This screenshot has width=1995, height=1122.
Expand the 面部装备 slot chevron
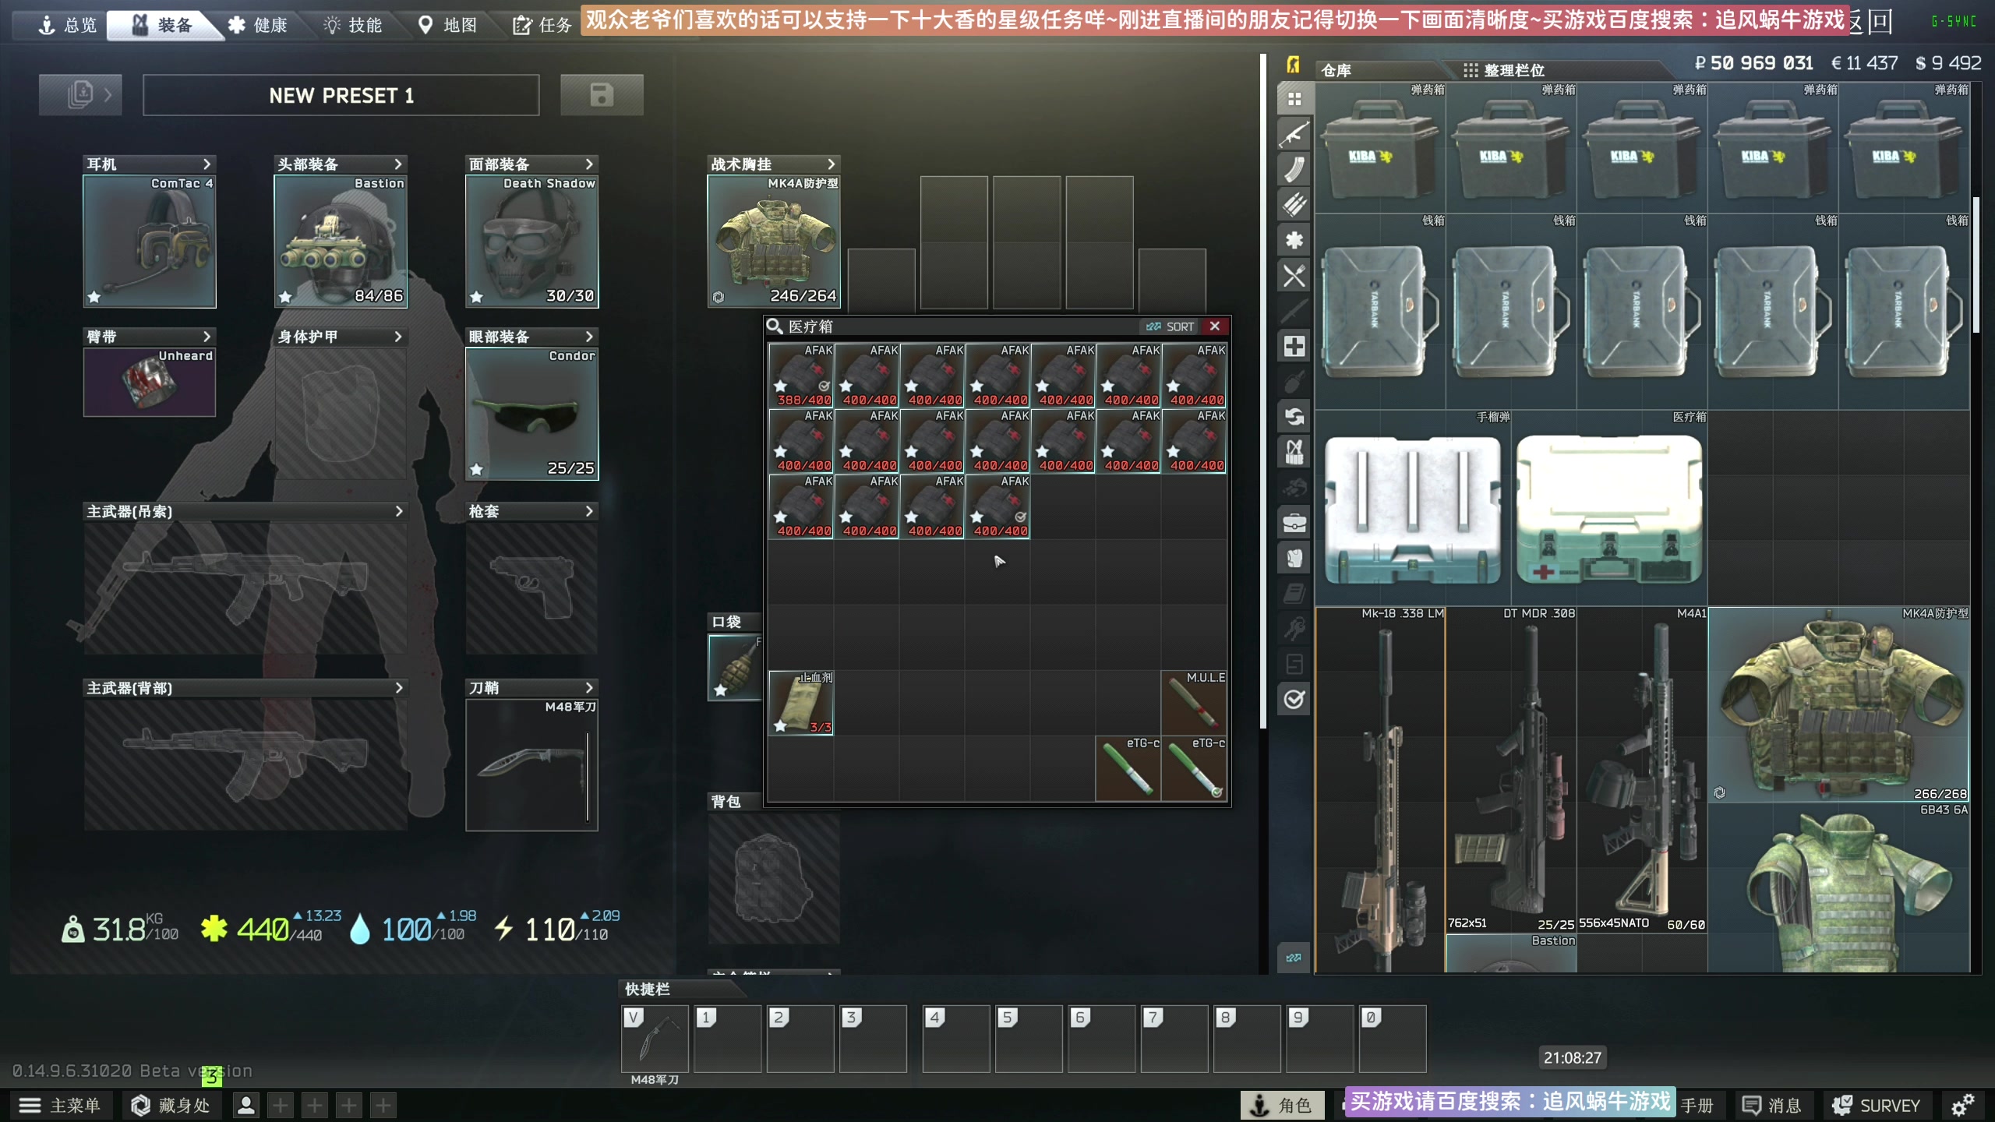[589, 164]
